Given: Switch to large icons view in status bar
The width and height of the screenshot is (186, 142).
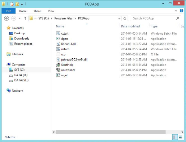Looking at the screenshot, I should point(180,137).
